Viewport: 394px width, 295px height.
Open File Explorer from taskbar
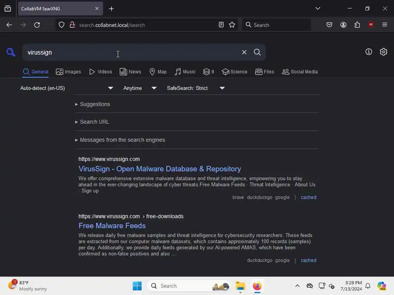pyautogui.click(x=240, y=286)
